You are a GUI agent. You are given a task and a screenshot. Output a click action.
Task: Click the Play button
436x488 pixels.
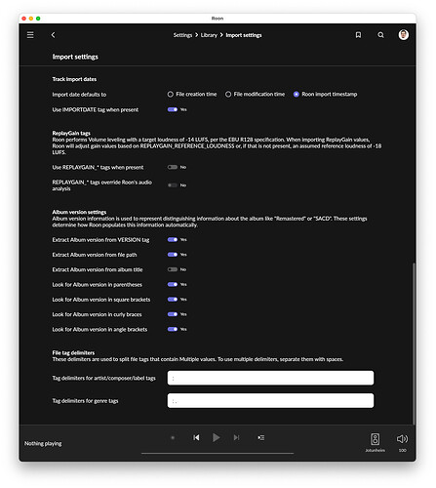(x=216, y=437)
